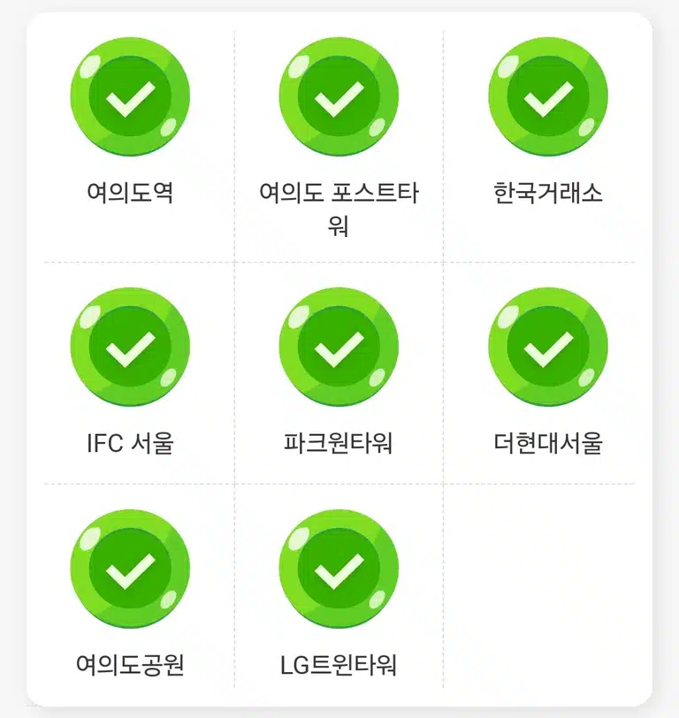The height and width of the screenshot is (718, 679).
Task: Open the 한국거래소 label
Action: coord(548,193)
